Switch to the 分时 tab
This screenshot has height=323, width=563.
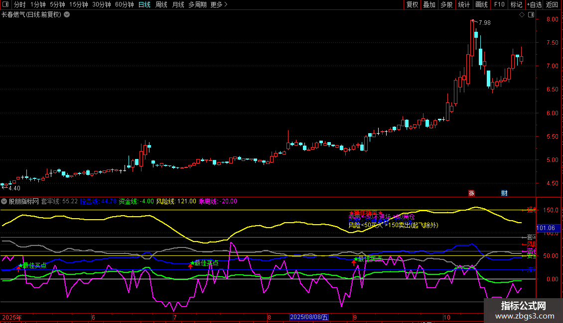pyautogui.click(x=19, y=5)
